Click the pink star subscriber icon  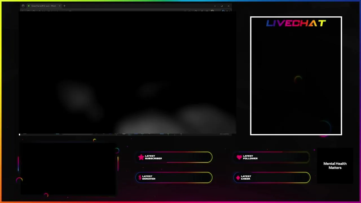[x=141, y=157]
